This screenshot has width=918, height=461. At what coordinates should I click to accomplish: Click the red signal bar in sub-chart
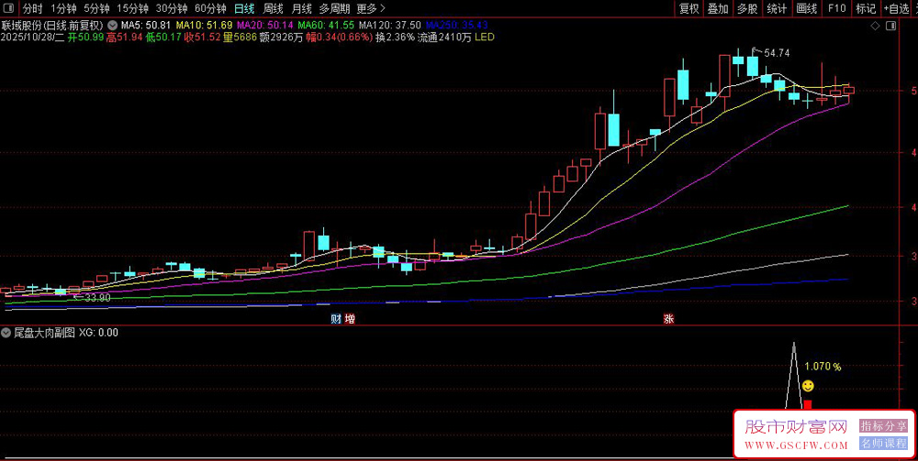(808, 405)
